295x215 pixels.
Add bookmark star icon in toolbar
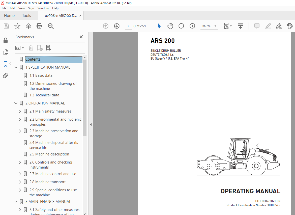point(17,26)
